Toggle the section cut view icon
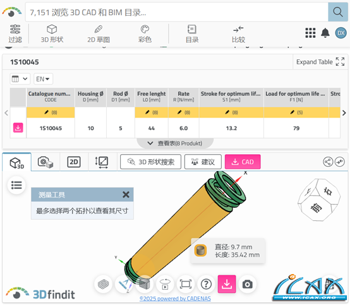The height and width of the screenshot is (305, 350). pos(145,284)
